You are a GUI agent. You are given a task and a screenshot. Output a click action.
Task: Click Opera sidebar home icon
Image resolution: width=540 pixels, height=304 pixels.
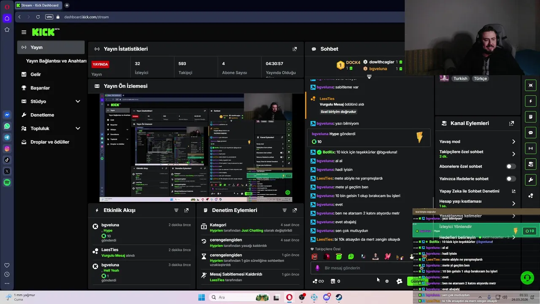point(7,18)
